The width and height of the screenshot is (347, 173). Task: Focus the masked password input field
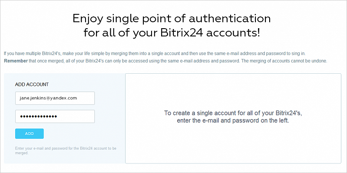point(55,117)
